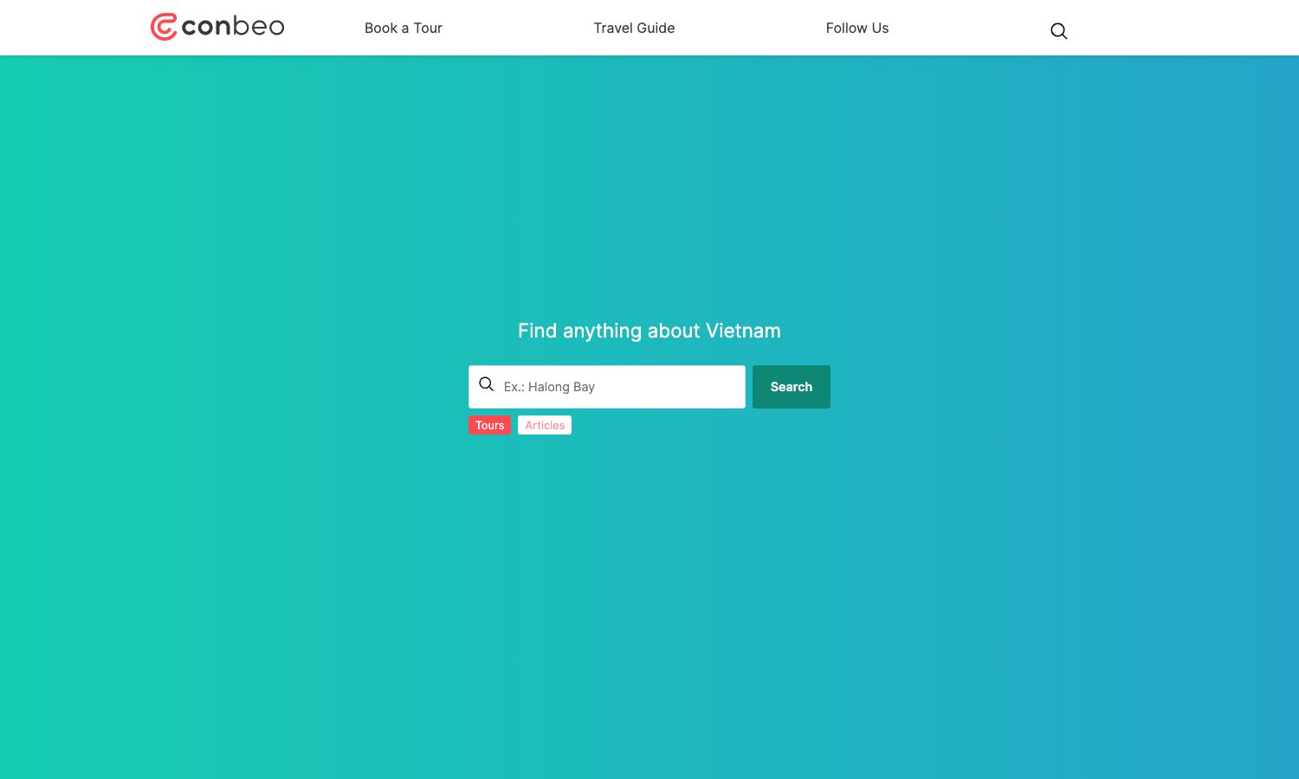Click the empty right end of search field
Screen dimensions: 1299x779
click(x=710, y=387)
